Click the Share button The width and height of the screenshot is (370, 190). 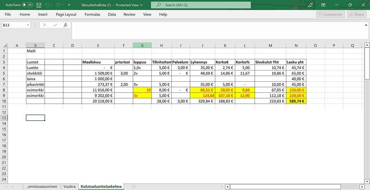point(357,14)
